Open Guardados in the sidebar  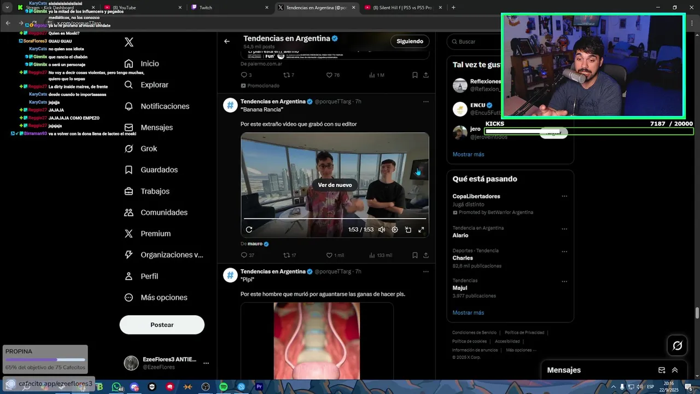[151, 170]
